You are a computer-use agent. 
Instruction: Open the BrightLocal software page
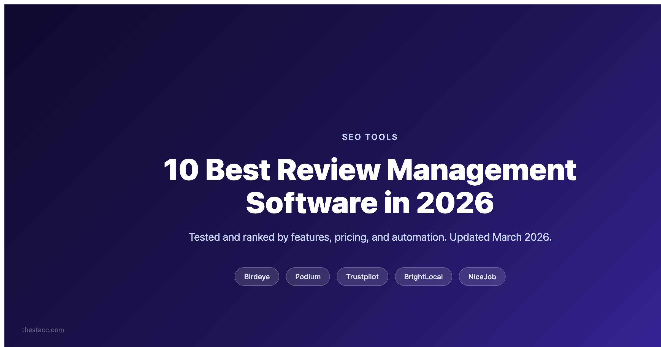click(423, 276)
